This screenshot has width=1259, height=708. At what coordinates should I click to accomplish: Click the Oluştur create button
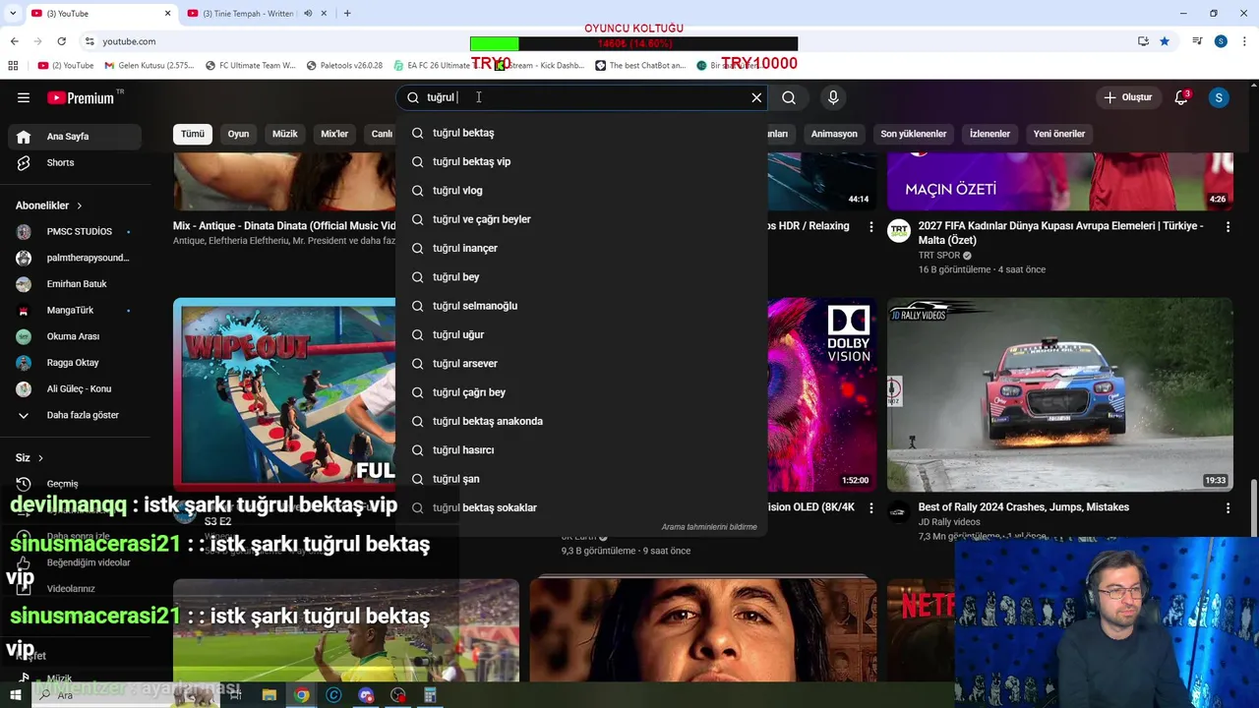coord(1127,97)
